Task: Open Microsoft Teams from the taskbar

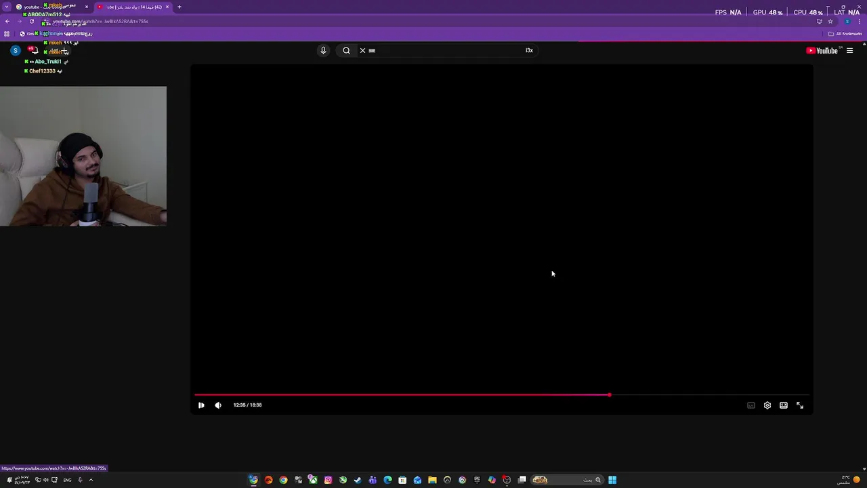Action: pyautogui.click(x=373, y=480)
